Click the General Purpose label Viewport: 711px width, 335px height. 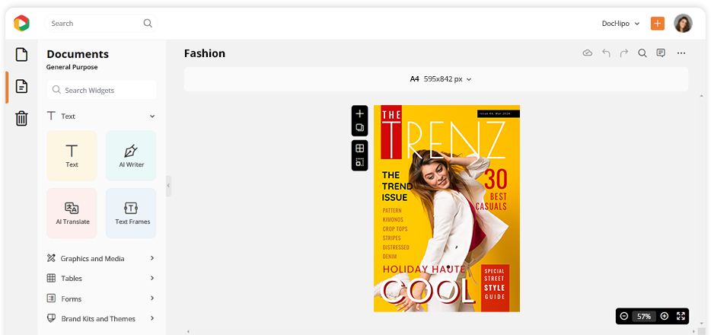72,67
